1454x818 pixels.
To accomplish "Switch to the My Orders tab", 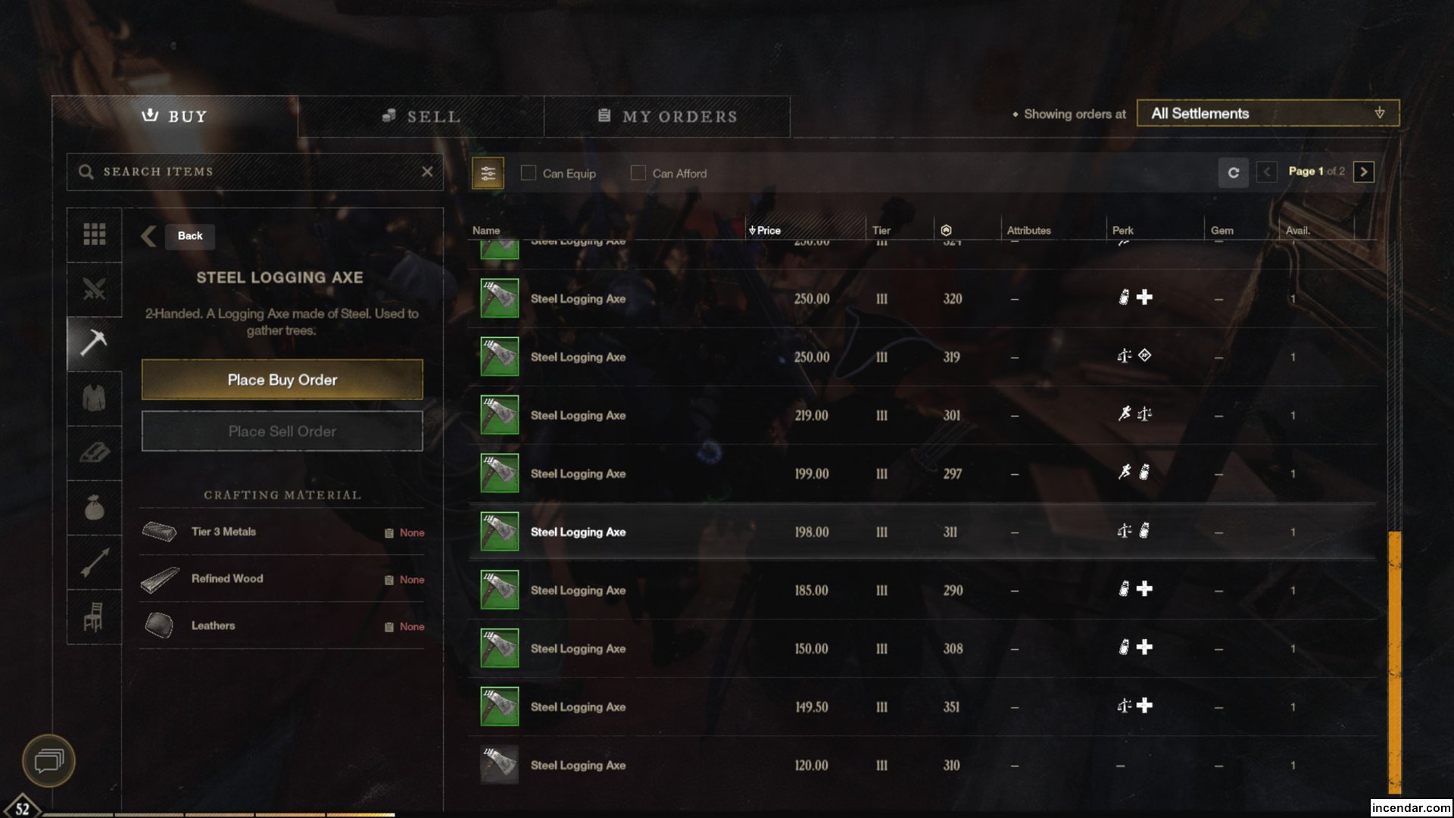I will (667, 117).
